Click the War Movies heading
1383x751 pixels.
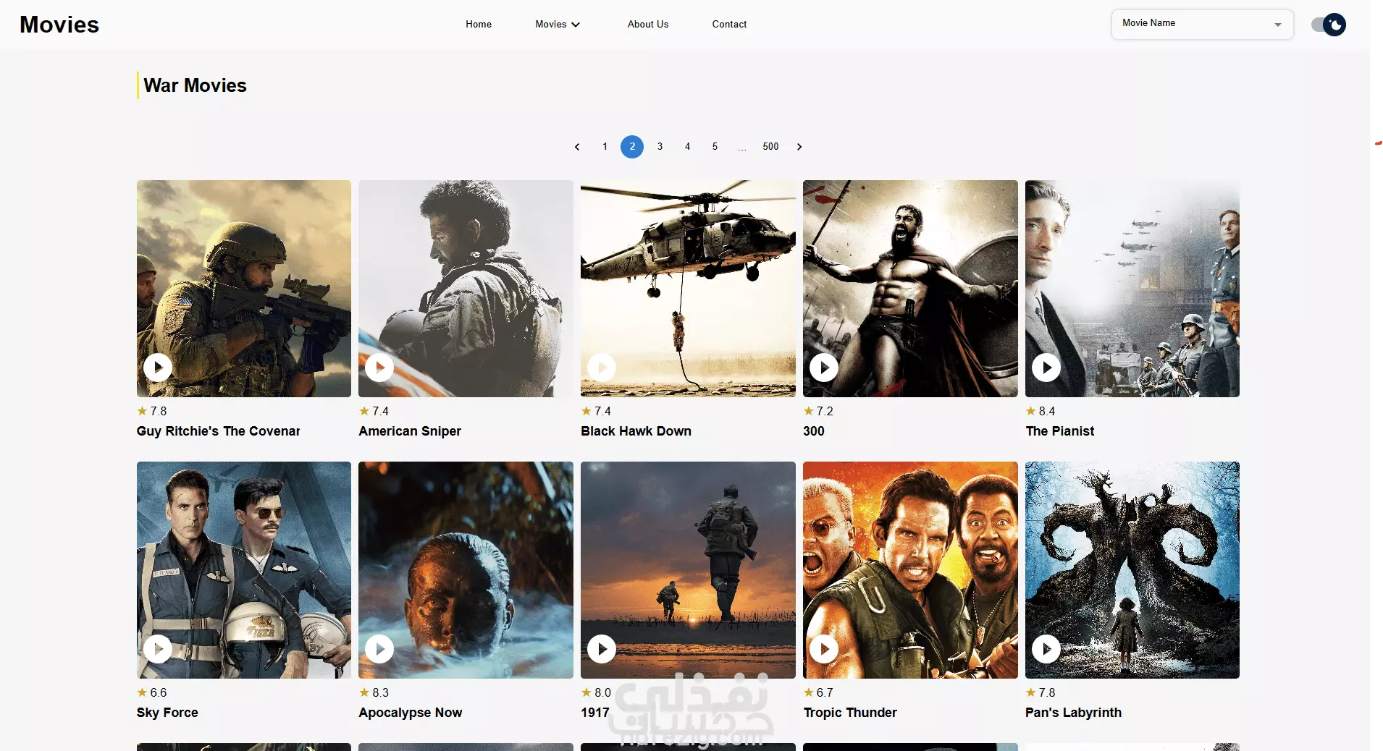(195, 85)
